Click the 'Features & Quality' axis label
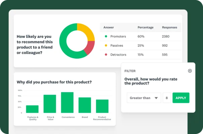Viewport: 203px width, 134px height. (x=33, y=118)
